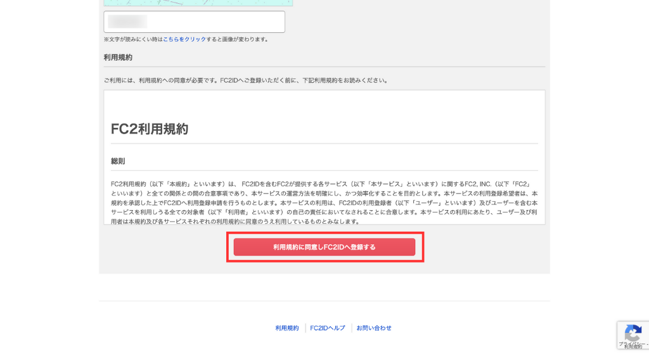
Task: Click the terms paragraph beginning FC2利用規約（以下
Action: click(324, 202)
